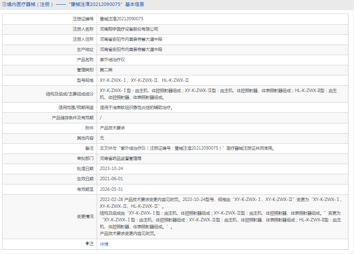
Task: Select approval date 2023-10-24
Action: (x=111, y=169)
